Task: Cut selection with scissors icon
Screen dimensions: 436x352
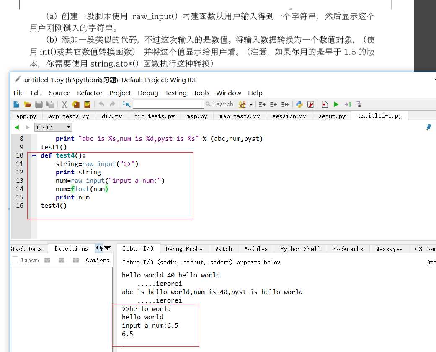Action: tap(64, 104)
